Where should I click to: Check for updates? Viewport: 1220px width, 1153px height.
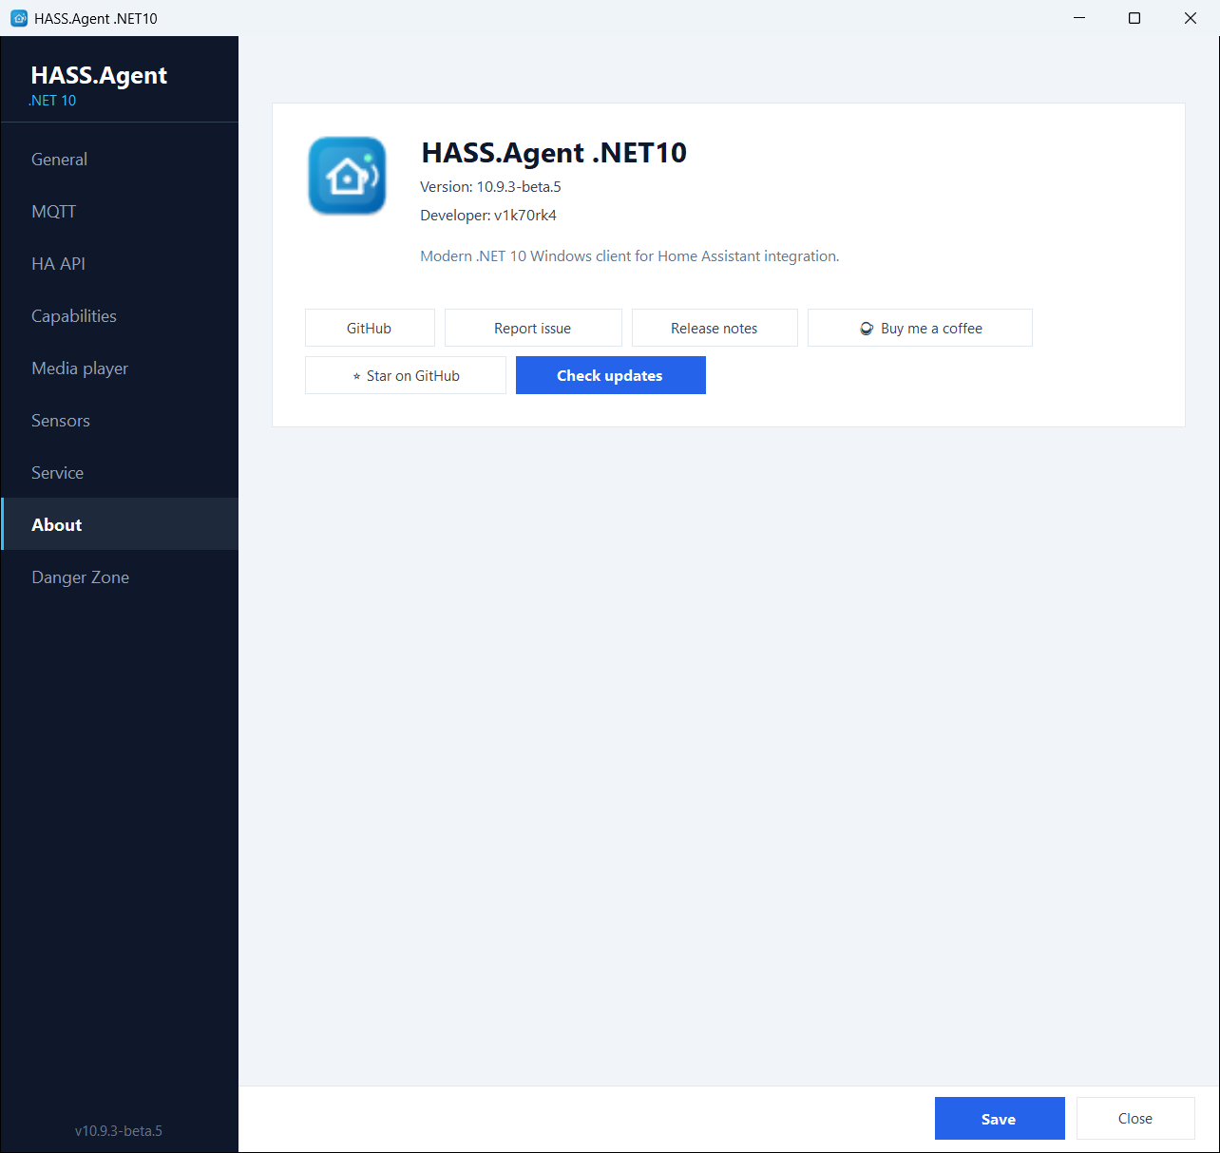tap(611, 375)
